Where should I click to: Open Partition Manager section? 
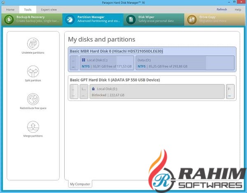(x=93, y=20)
